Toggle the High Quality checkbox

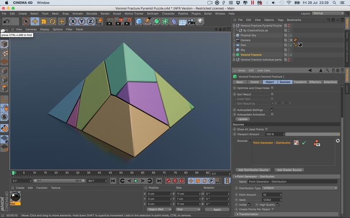278,204
